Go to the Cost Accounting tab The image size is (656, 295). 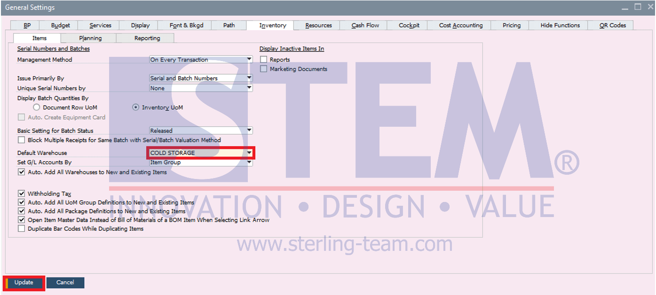[461, 25]
